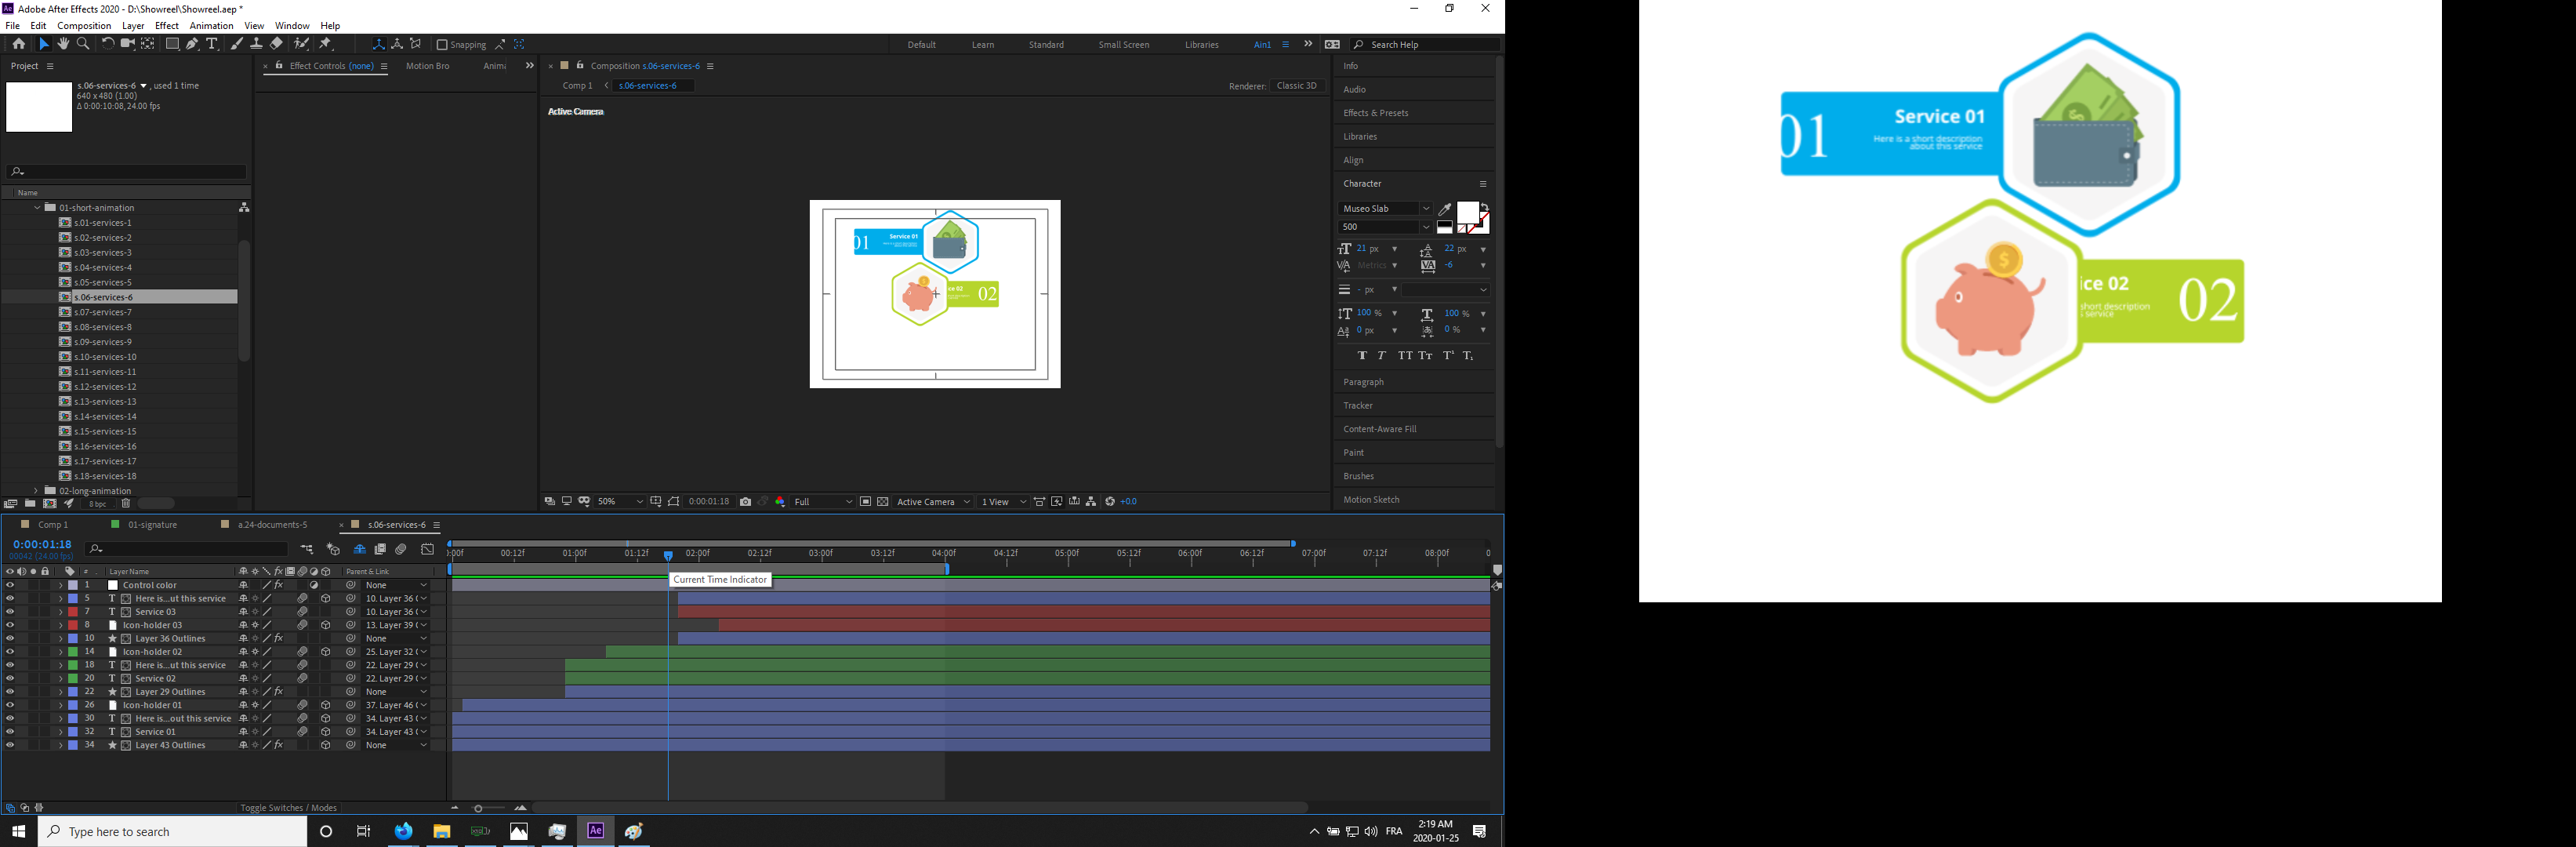Image resolution: width=2576 pixels, height=847 pixels.
Task: Go to the Home screen icon
Action: point(19,44)
